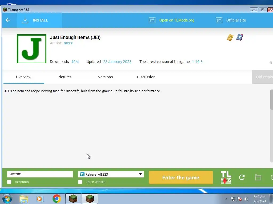The image size is (273, 204).
Task: Open the Discussion tab
Action: [146, 77]
